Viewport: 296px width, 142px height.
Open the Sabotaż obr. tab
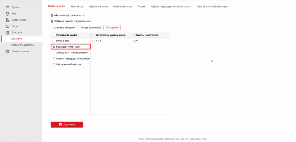click(77, 6)
